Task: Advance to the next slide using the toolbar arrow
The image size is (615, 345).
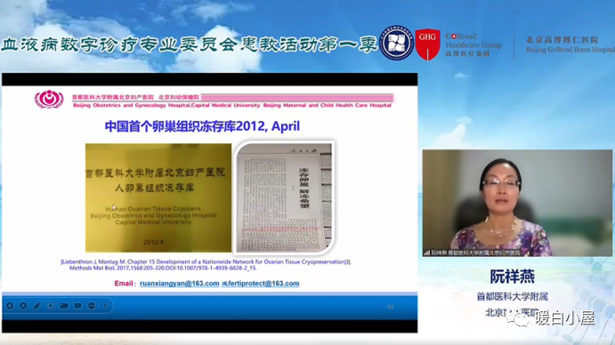Action: (23, 305)
